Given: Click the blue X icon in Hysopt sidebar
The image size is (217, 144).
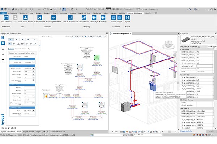Looking at the screenshot, I should tap(3, 43).
